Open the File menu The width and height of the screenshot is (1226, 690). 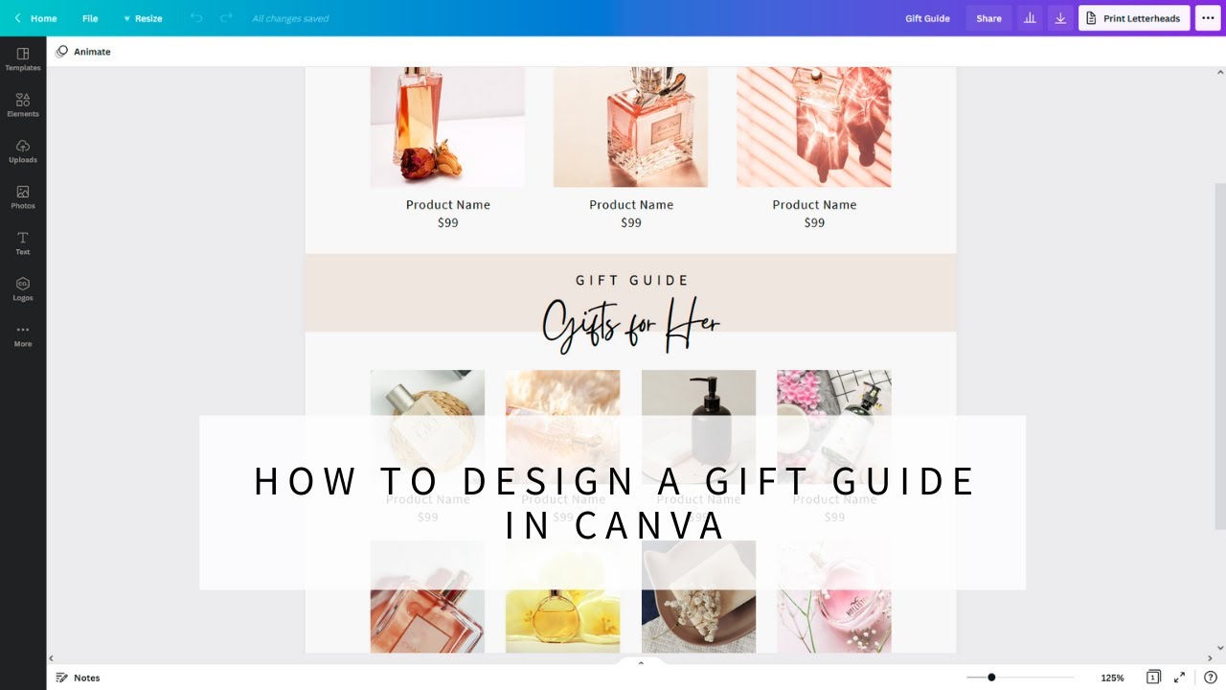coord(90,18)
